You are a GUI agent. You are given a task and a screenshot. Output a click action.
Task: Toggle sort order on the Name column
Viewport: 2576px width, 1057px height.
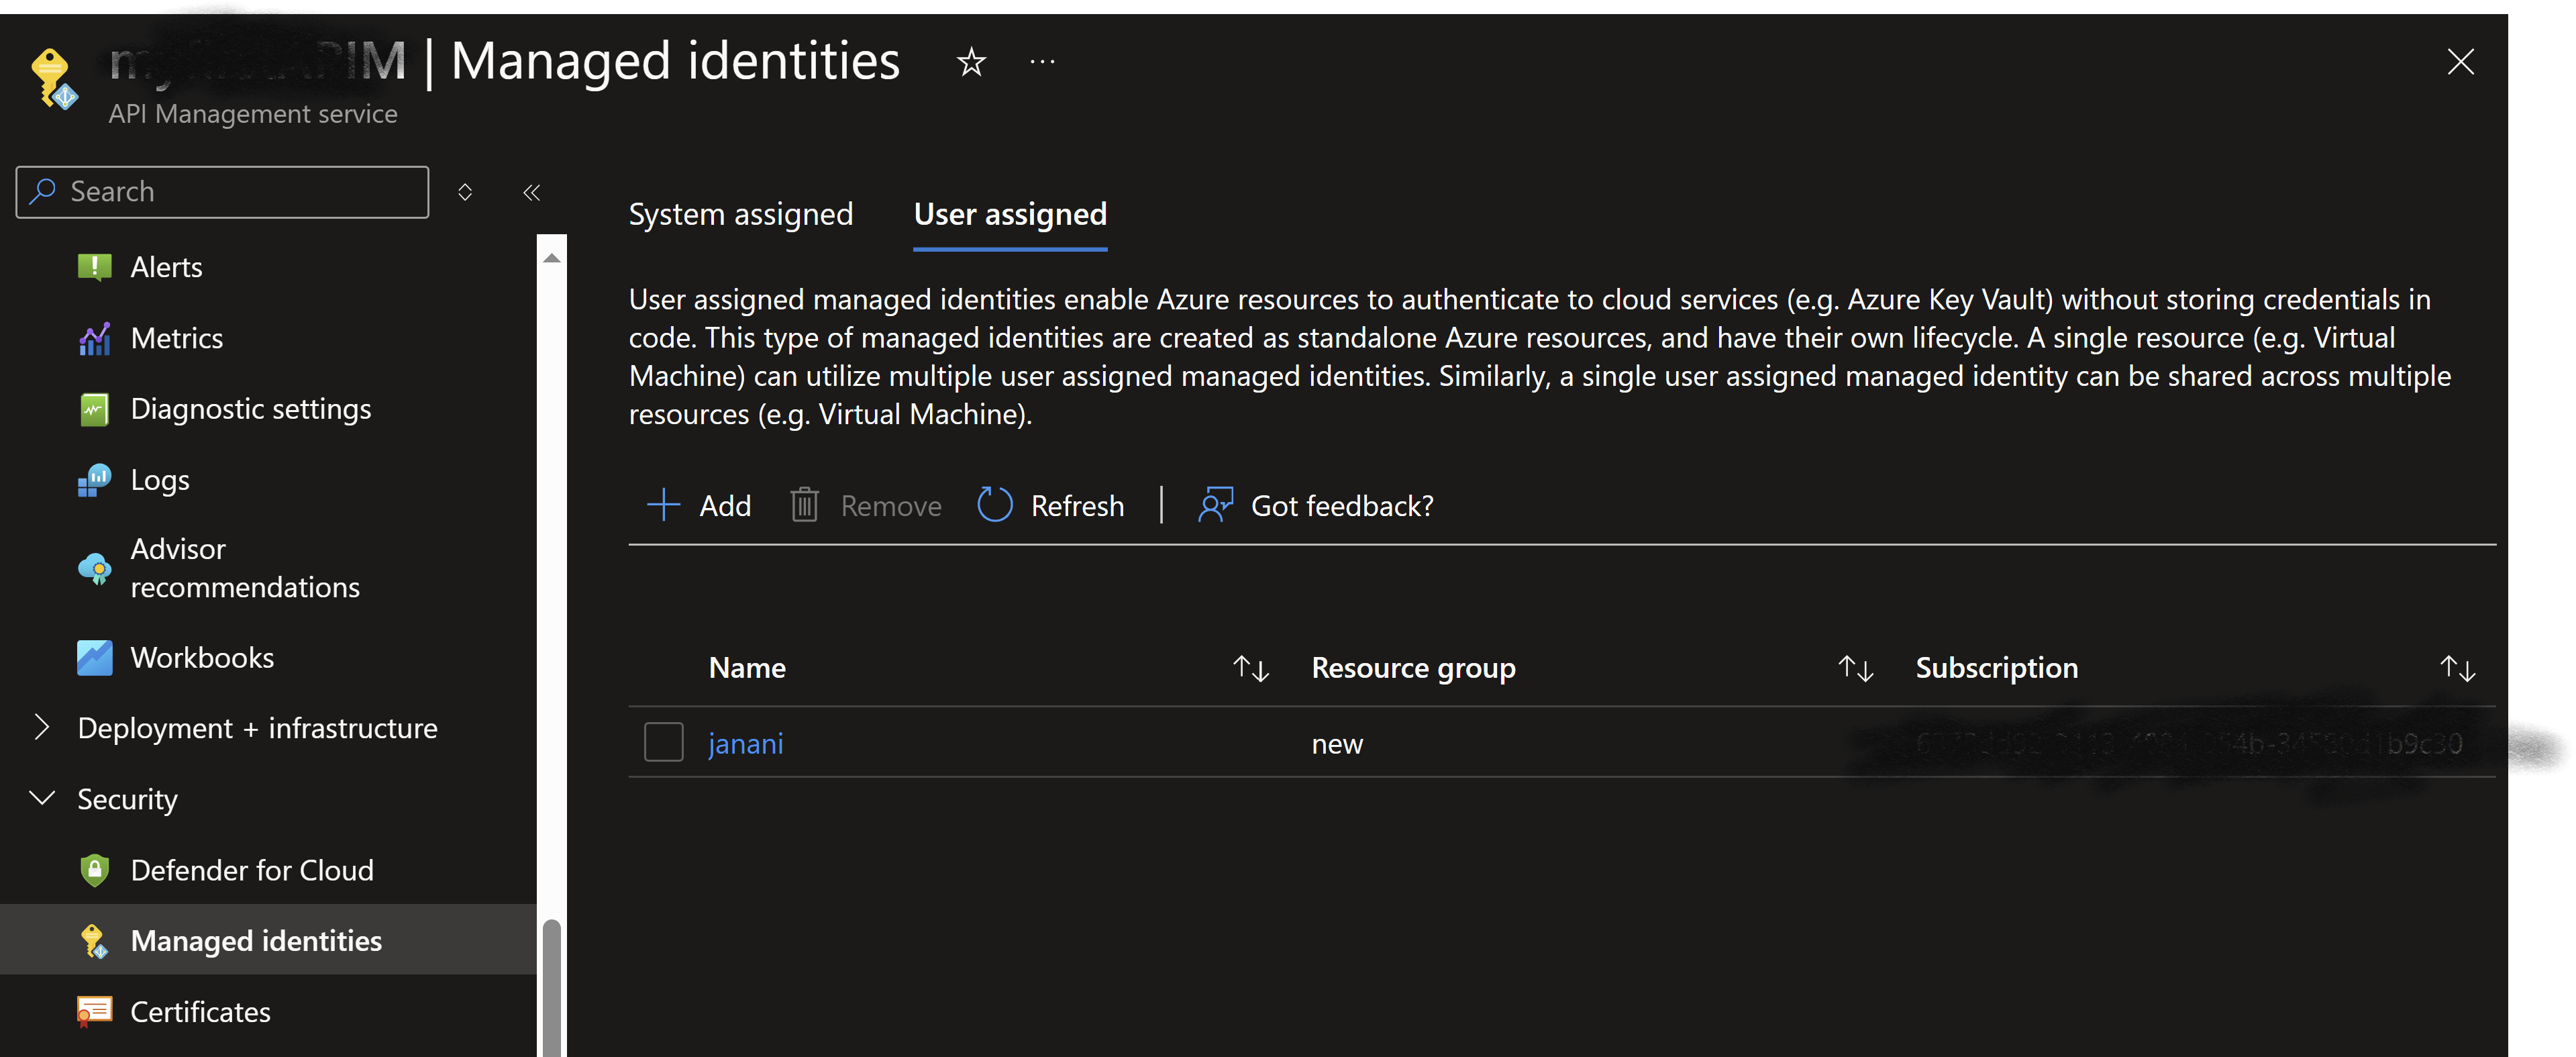click(x=1250, y=667)
